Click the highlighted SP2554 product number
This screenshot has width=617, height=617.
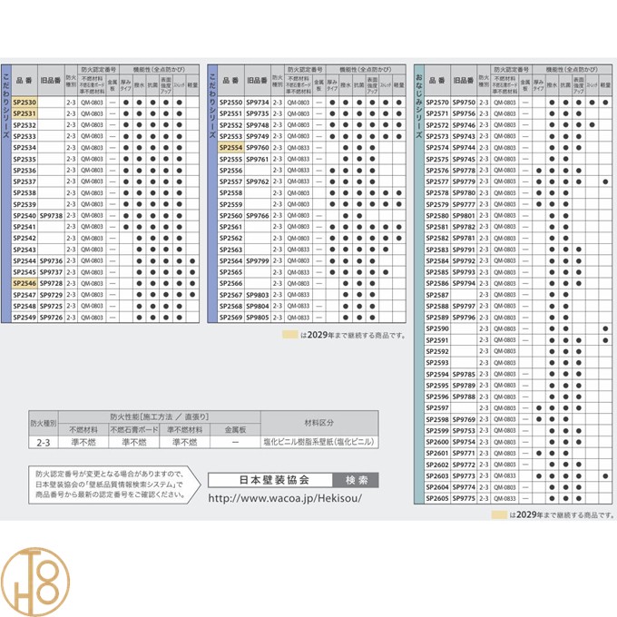[x=231, y=147]
